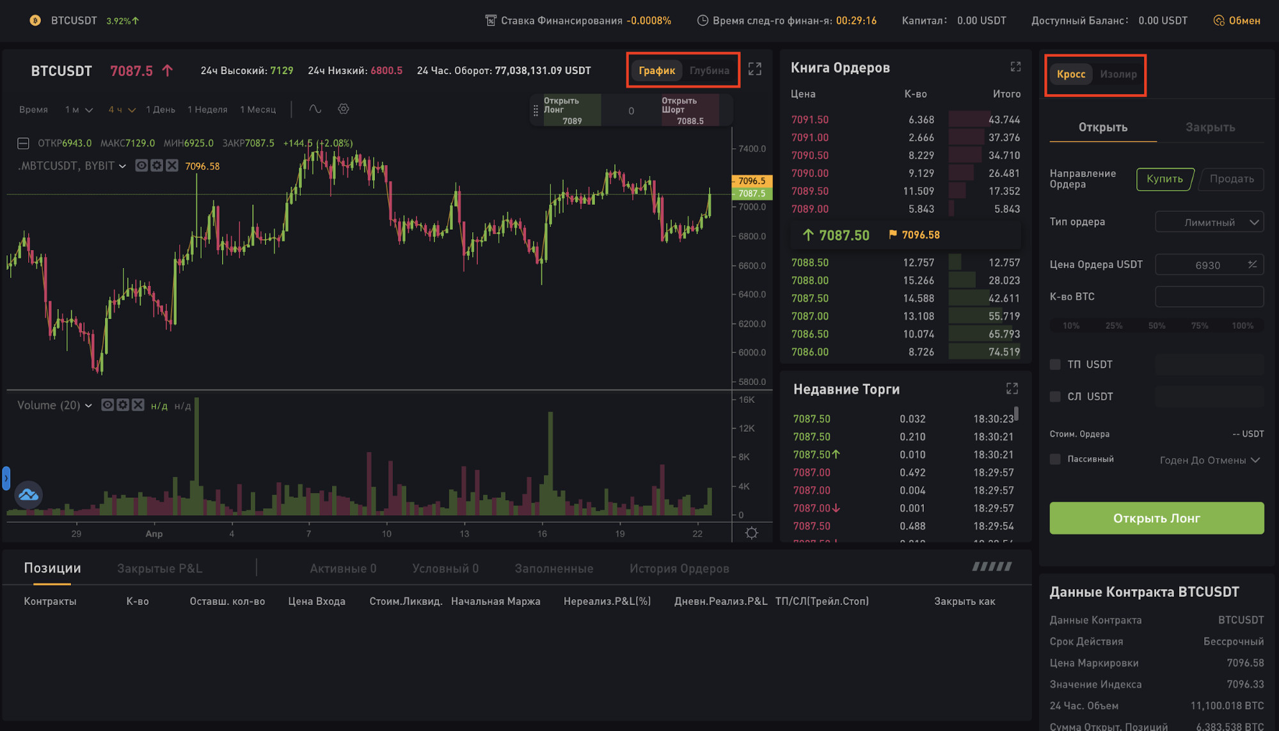Open the Активные 0 tab
Viewport: 1279px width, 731px height.
pyautogui.click(x=343, y=569)
